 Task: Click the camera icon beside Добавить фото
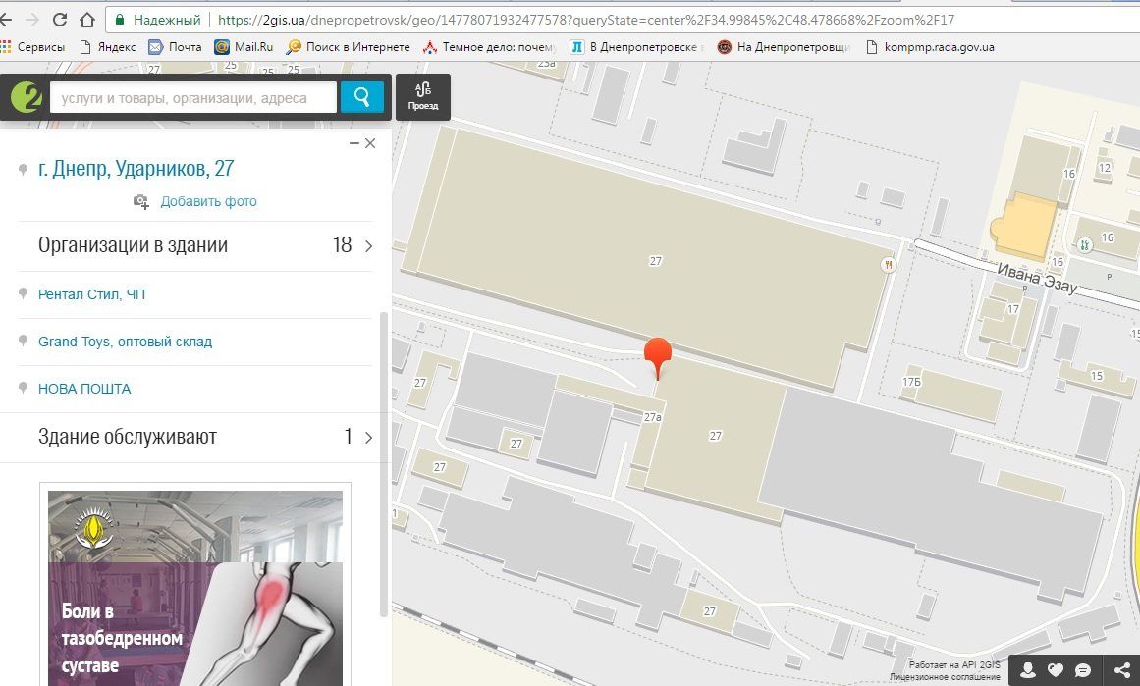click(x=142, y=201)
